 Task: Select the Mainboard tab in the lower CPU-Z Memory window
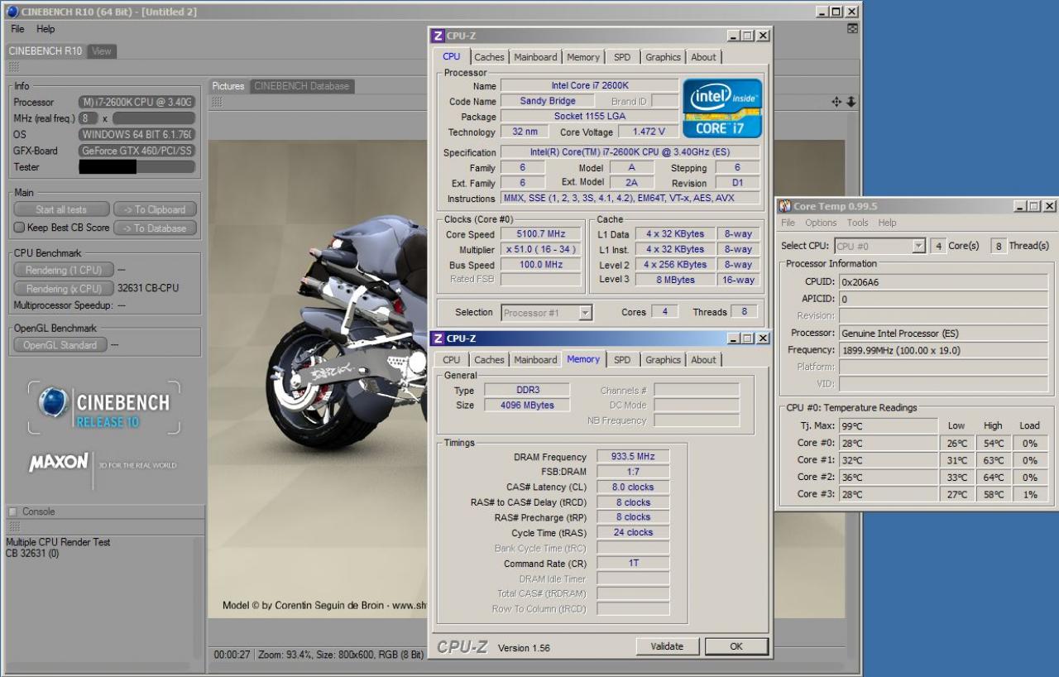(x=535, y=360)
